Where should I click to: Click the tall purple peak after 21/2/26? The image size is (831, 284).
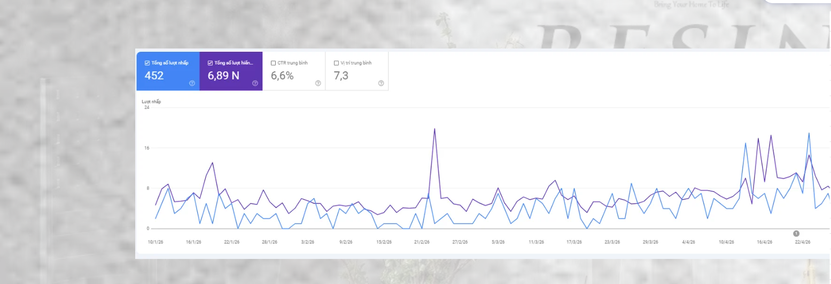coord(434,129)
